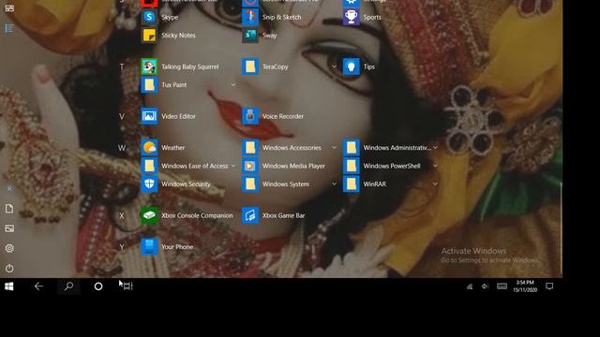Open the Skype app icon
This screenshot has width=600, height=337.
tap(149, 17)
